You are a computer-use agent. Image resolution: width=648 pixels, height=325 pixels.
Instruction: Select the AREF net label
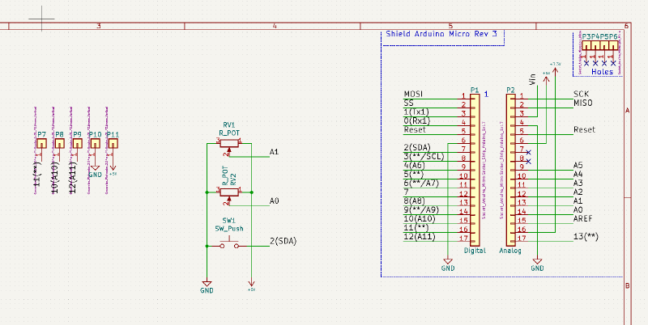point(583,217)
